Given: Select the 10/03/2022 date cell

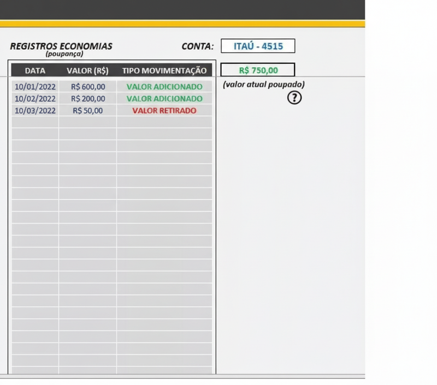Looking at the screenshot, I should [x=35, y=110].
